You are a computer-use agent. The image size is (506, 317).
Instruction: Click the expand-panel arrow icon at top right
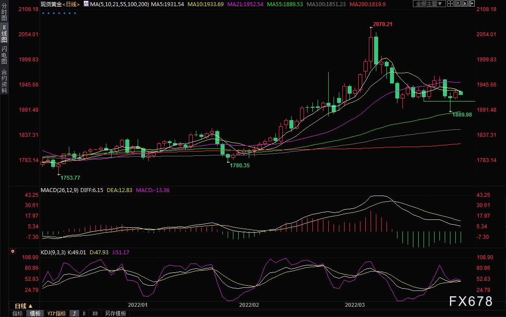pyautogui.click(x=472, y=4)
